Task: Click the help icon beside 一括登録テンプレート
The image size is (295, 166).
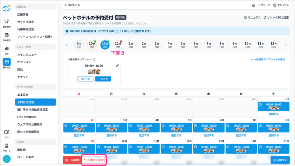Action: click(94, 60)
